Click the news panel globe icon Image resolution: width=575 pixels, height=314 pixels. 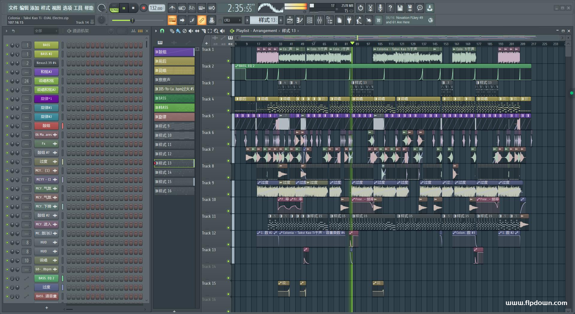pos(431,20)
